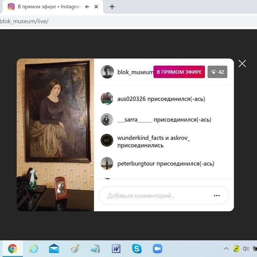Click the live video portrait painting

tap(57, 111)
